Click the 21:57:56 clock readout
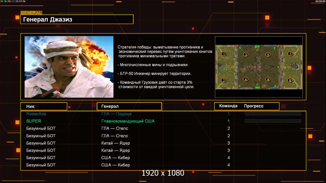This screenshot has width=326, height=183. pos(20,1)
